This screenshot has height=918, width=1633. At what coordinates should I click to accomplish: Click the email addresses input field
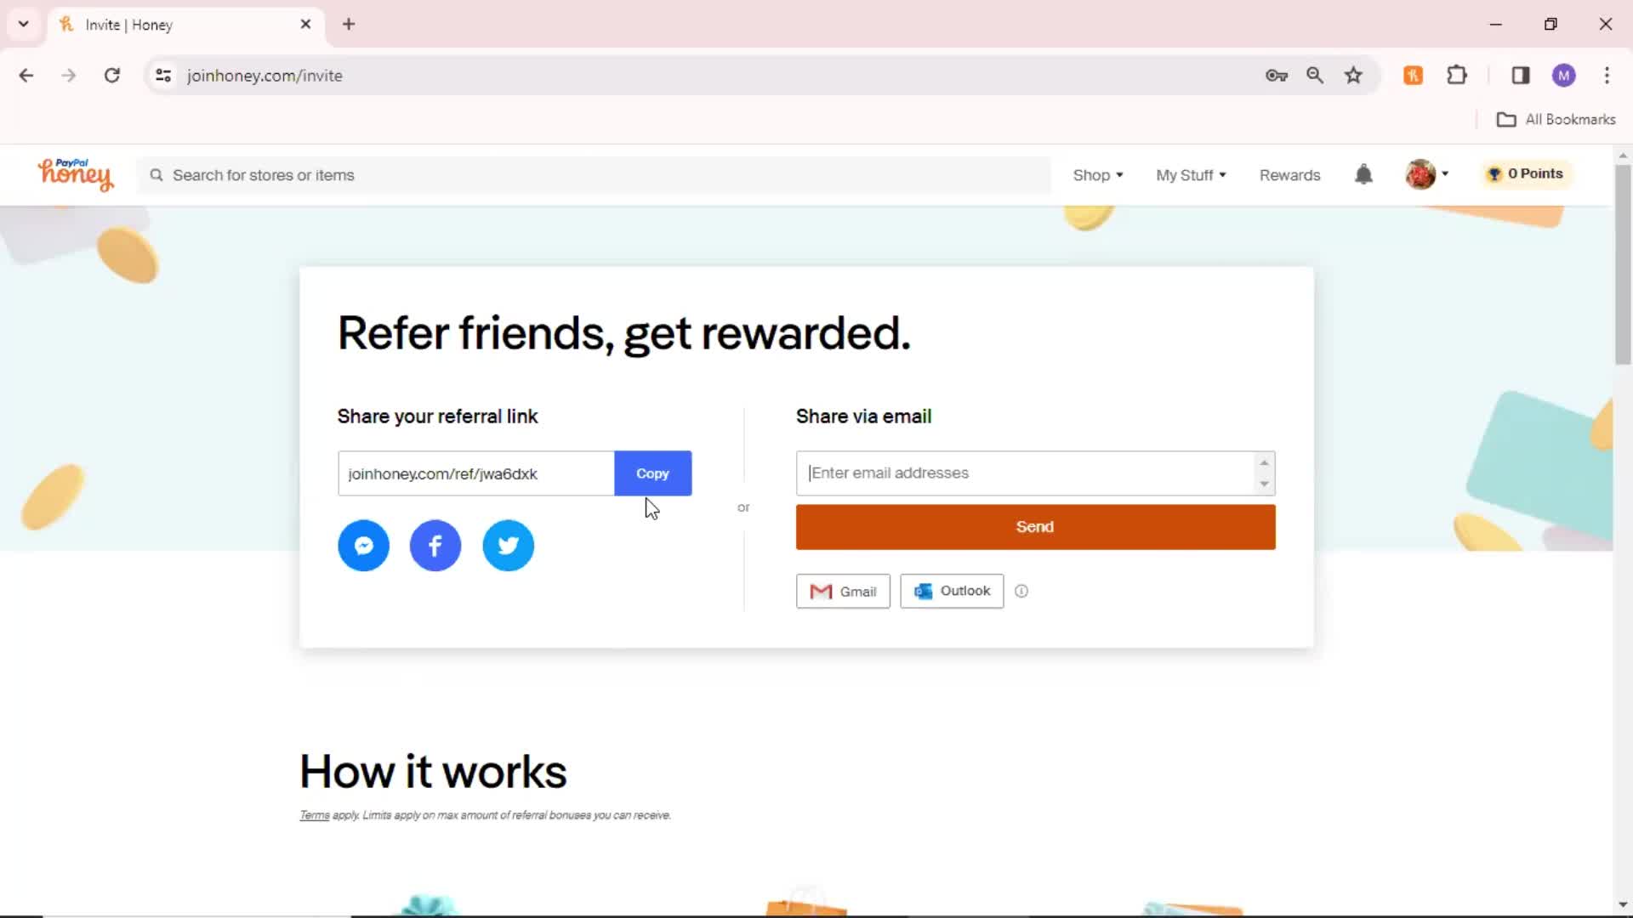(1035, 472)
